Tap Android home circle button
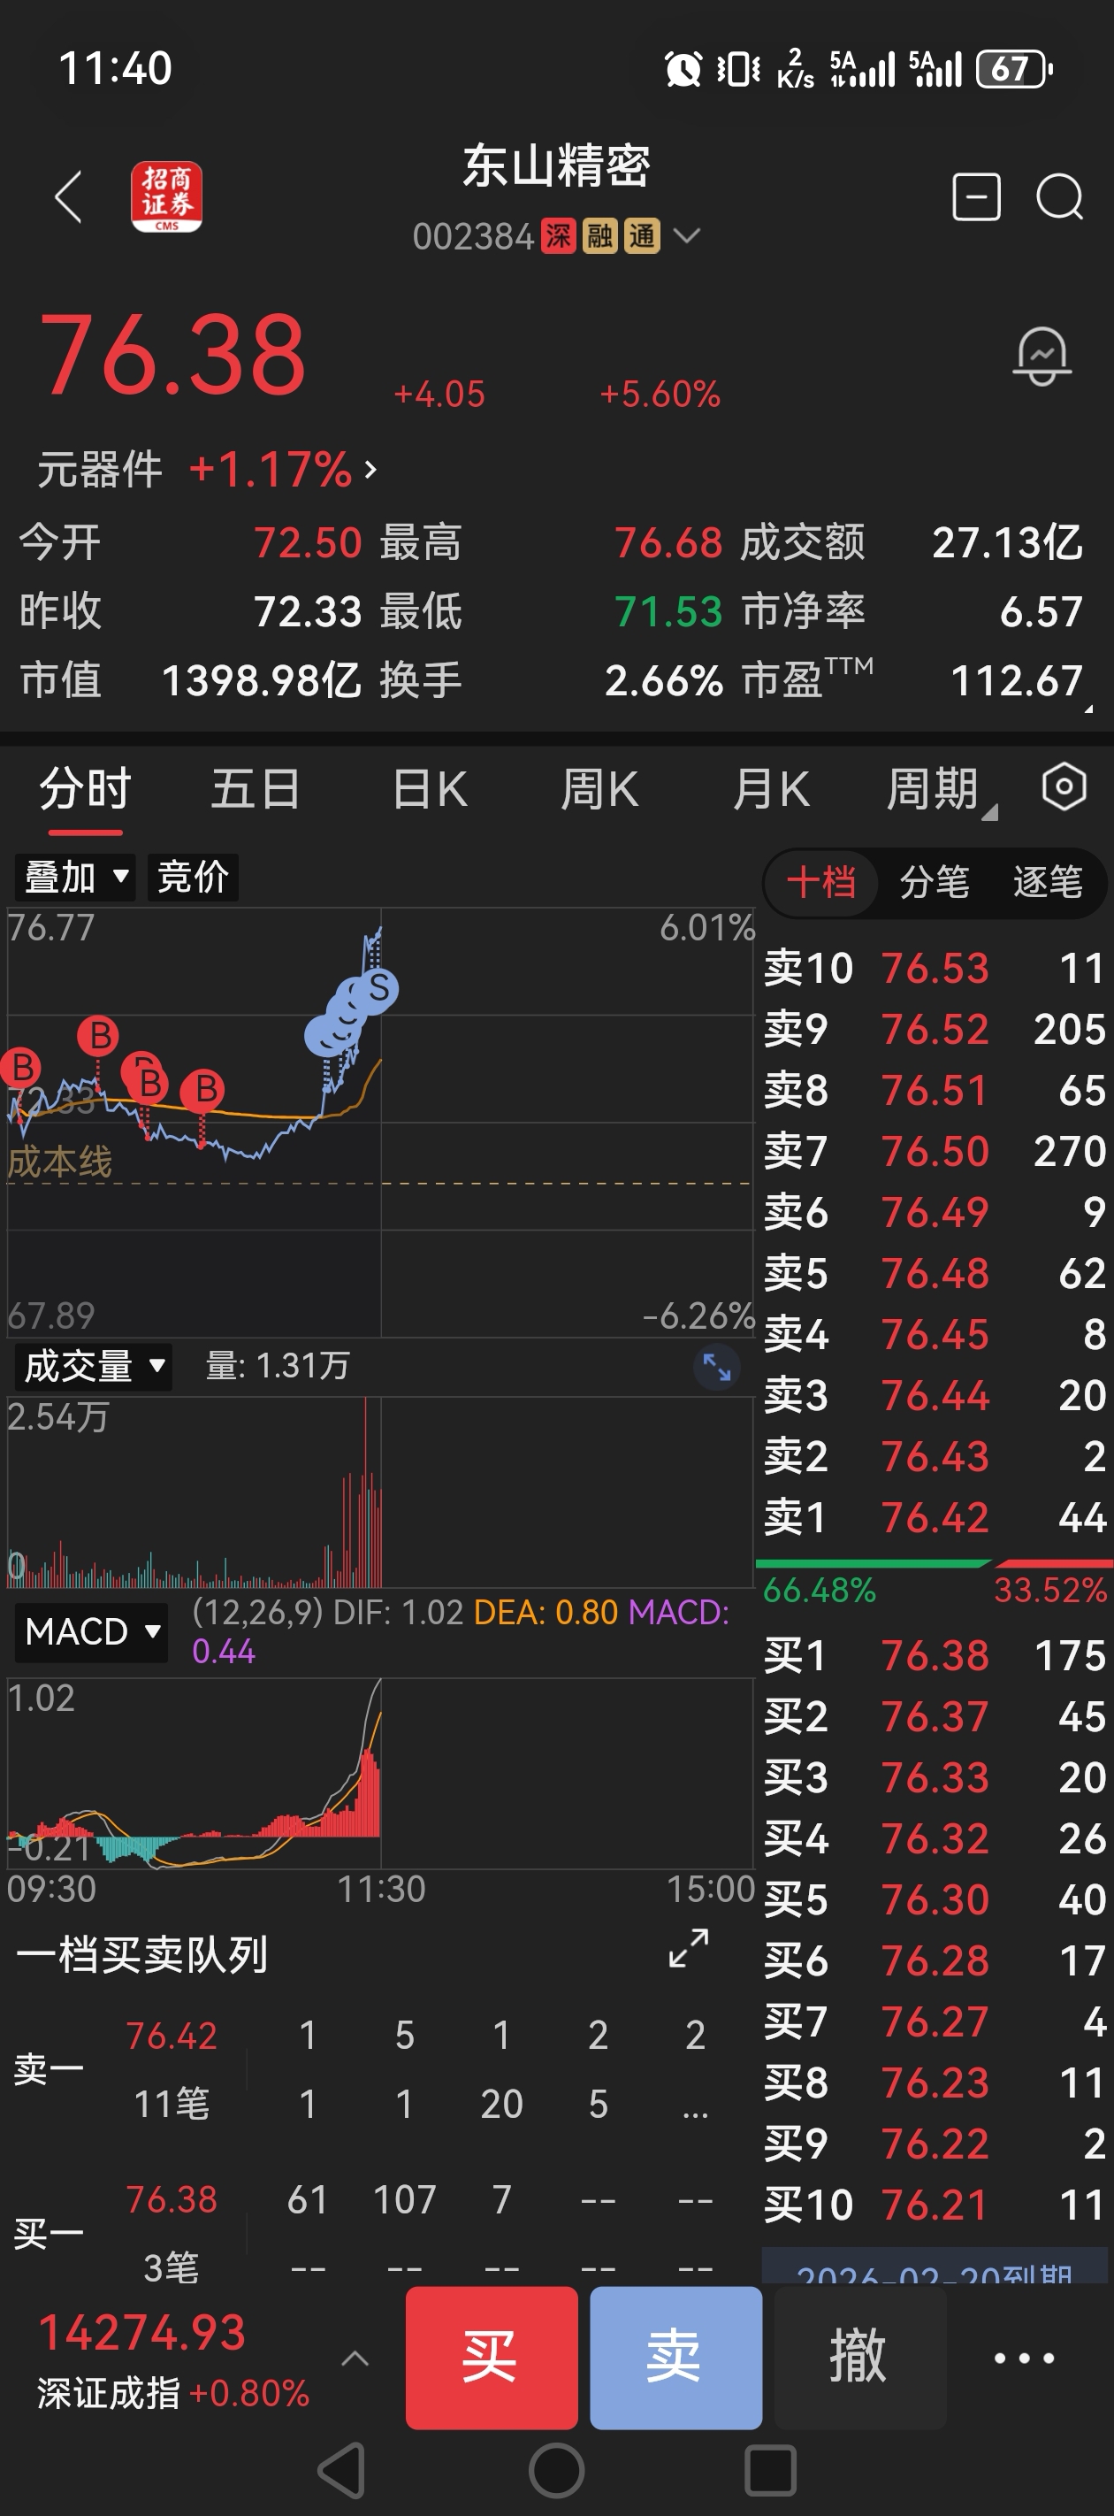The width and height of the screenshot is (1114, 2516). [556, 2471]
